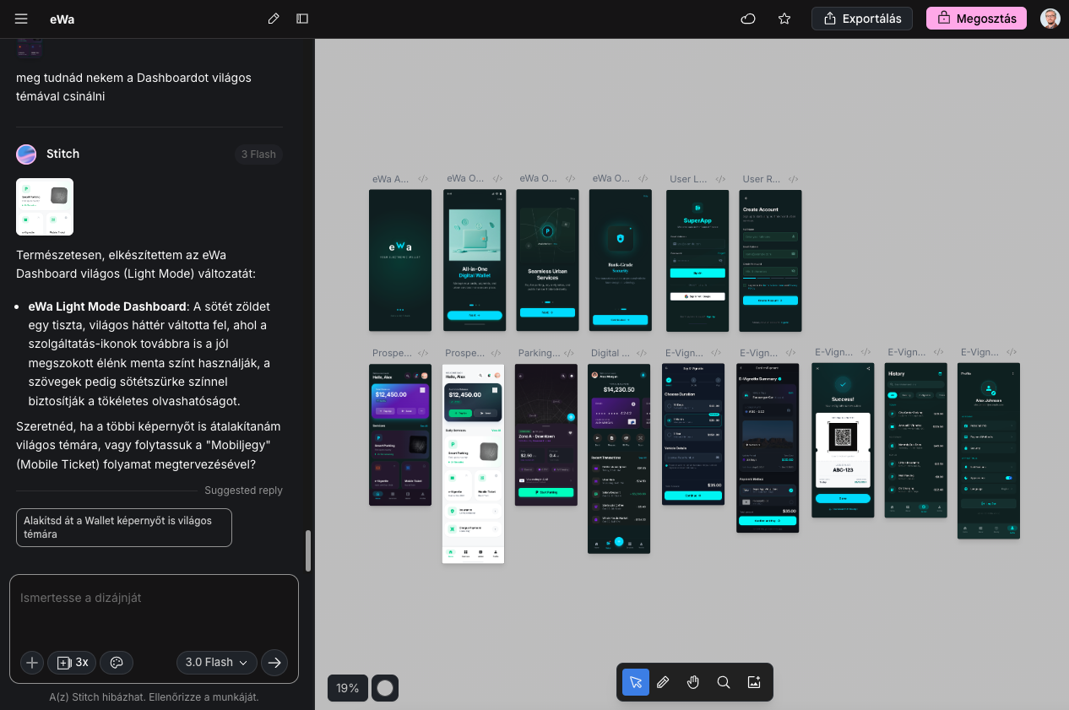Image resolution: width=1069 pixels, height=710 pixels.
Task: Open the theme palette icon in the prompt box
Action: pyautogui.click(x=117, y=663)
